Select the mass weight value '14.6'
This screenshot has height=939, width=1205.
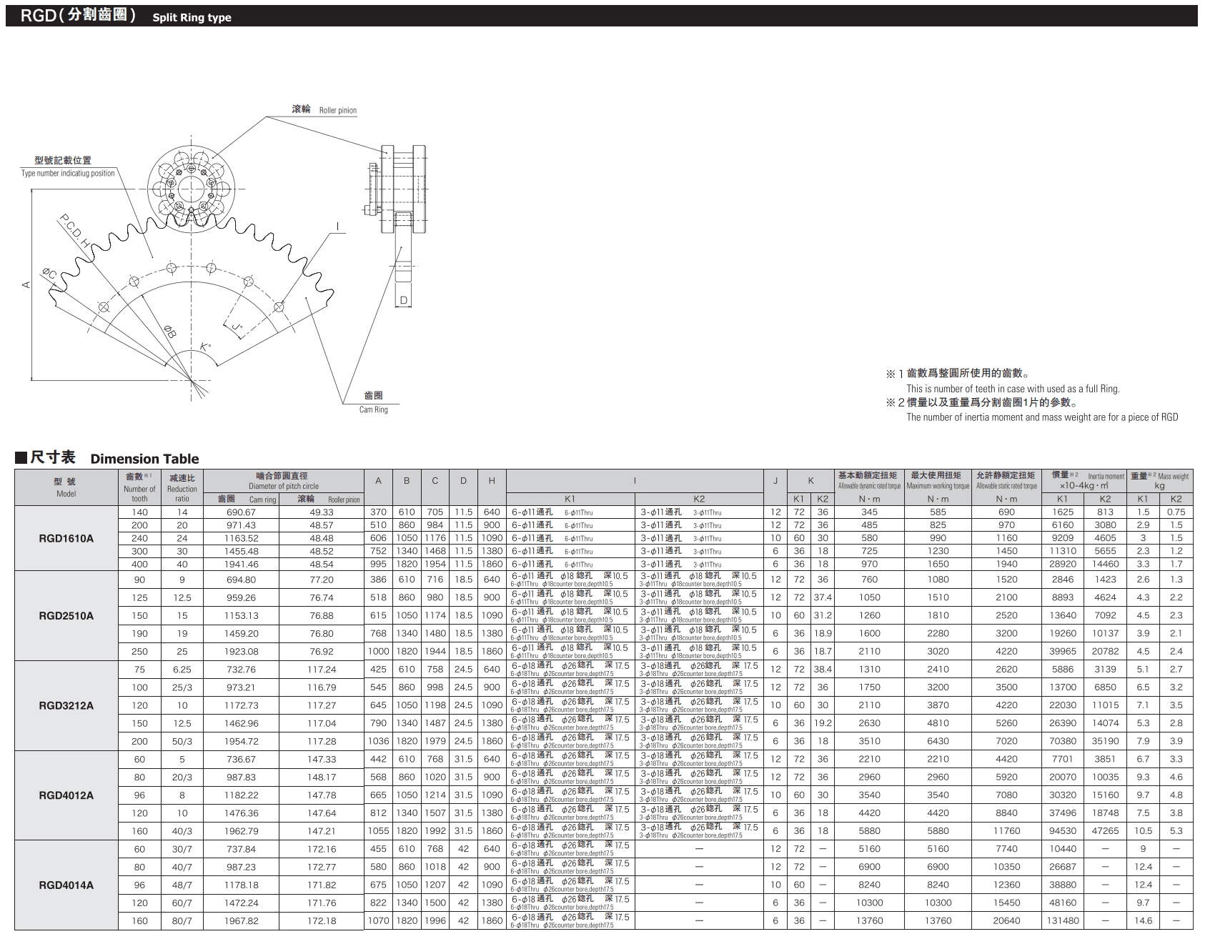coord(1144,921)
